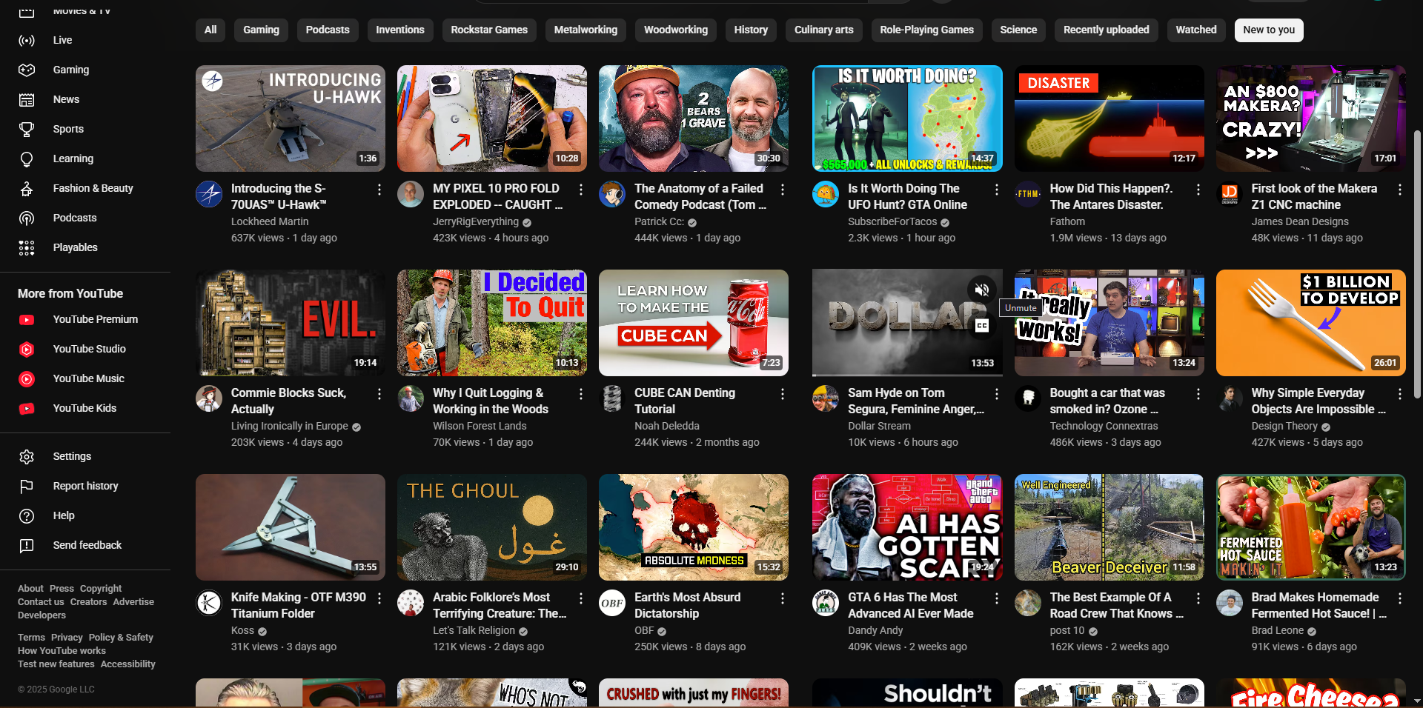Unmute the Sam Hyde preview video
The height and width of the screenshot is (708, 1423).
pos(982,290)
